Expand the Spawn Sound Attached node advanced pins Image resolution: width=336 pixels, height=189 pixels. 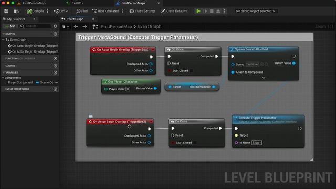tap(264, 78)
